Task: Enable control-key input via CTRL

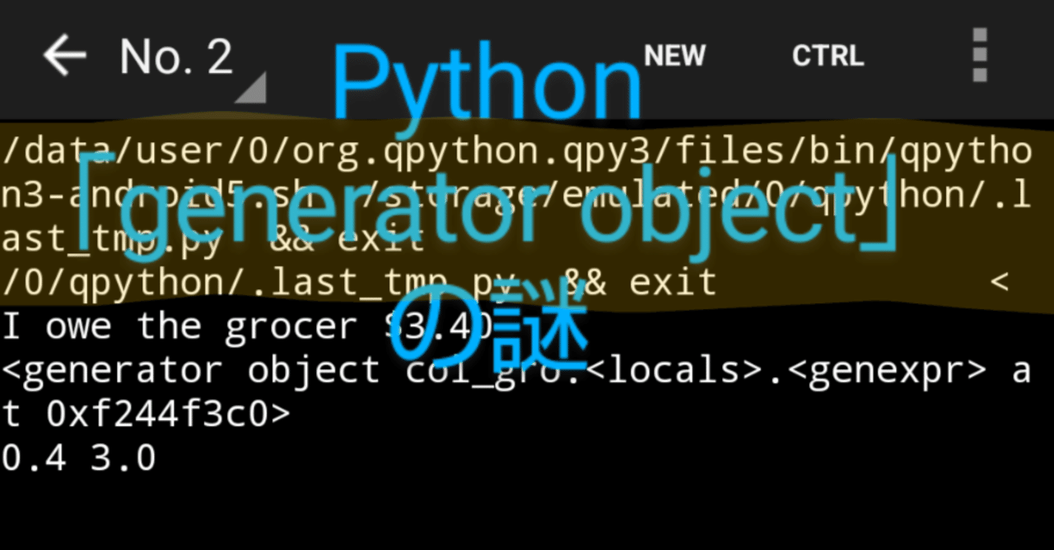Action: 828,56
